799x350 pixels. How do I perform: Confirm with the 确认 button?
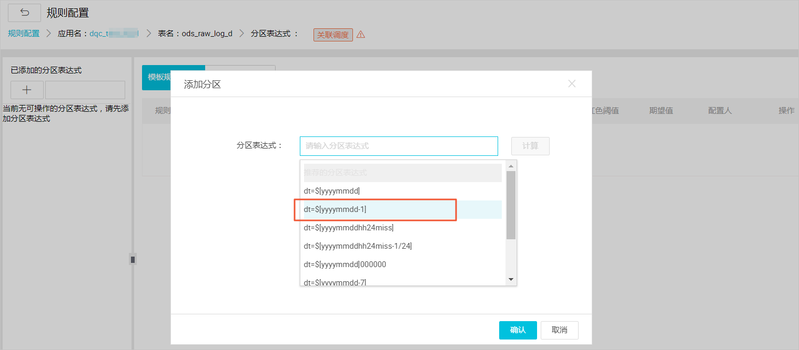(518, 330)
